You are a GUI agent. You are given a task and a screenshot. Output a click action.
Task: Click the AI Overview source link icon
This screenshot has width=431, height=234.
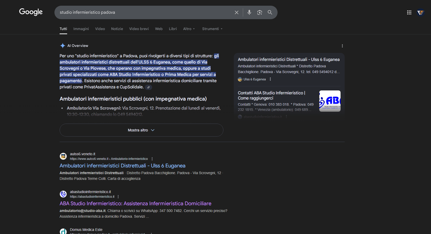pyautogui.click(x=149, y=87)
